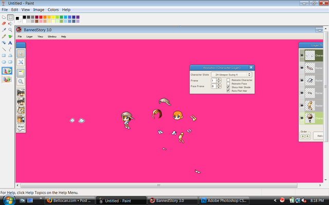Select the Rounded Rectangle tool
329x205 pixels.
[10, 62]
